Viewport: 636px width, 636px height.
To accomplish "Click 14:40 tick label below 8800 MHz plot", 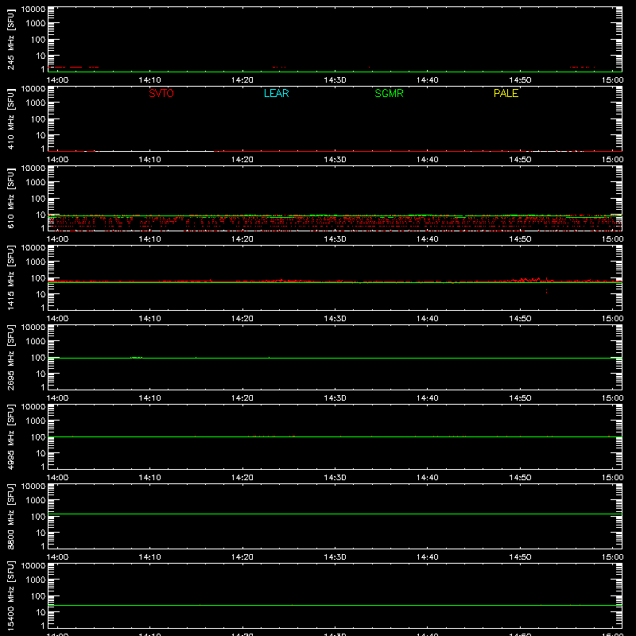I will (428, 557).
